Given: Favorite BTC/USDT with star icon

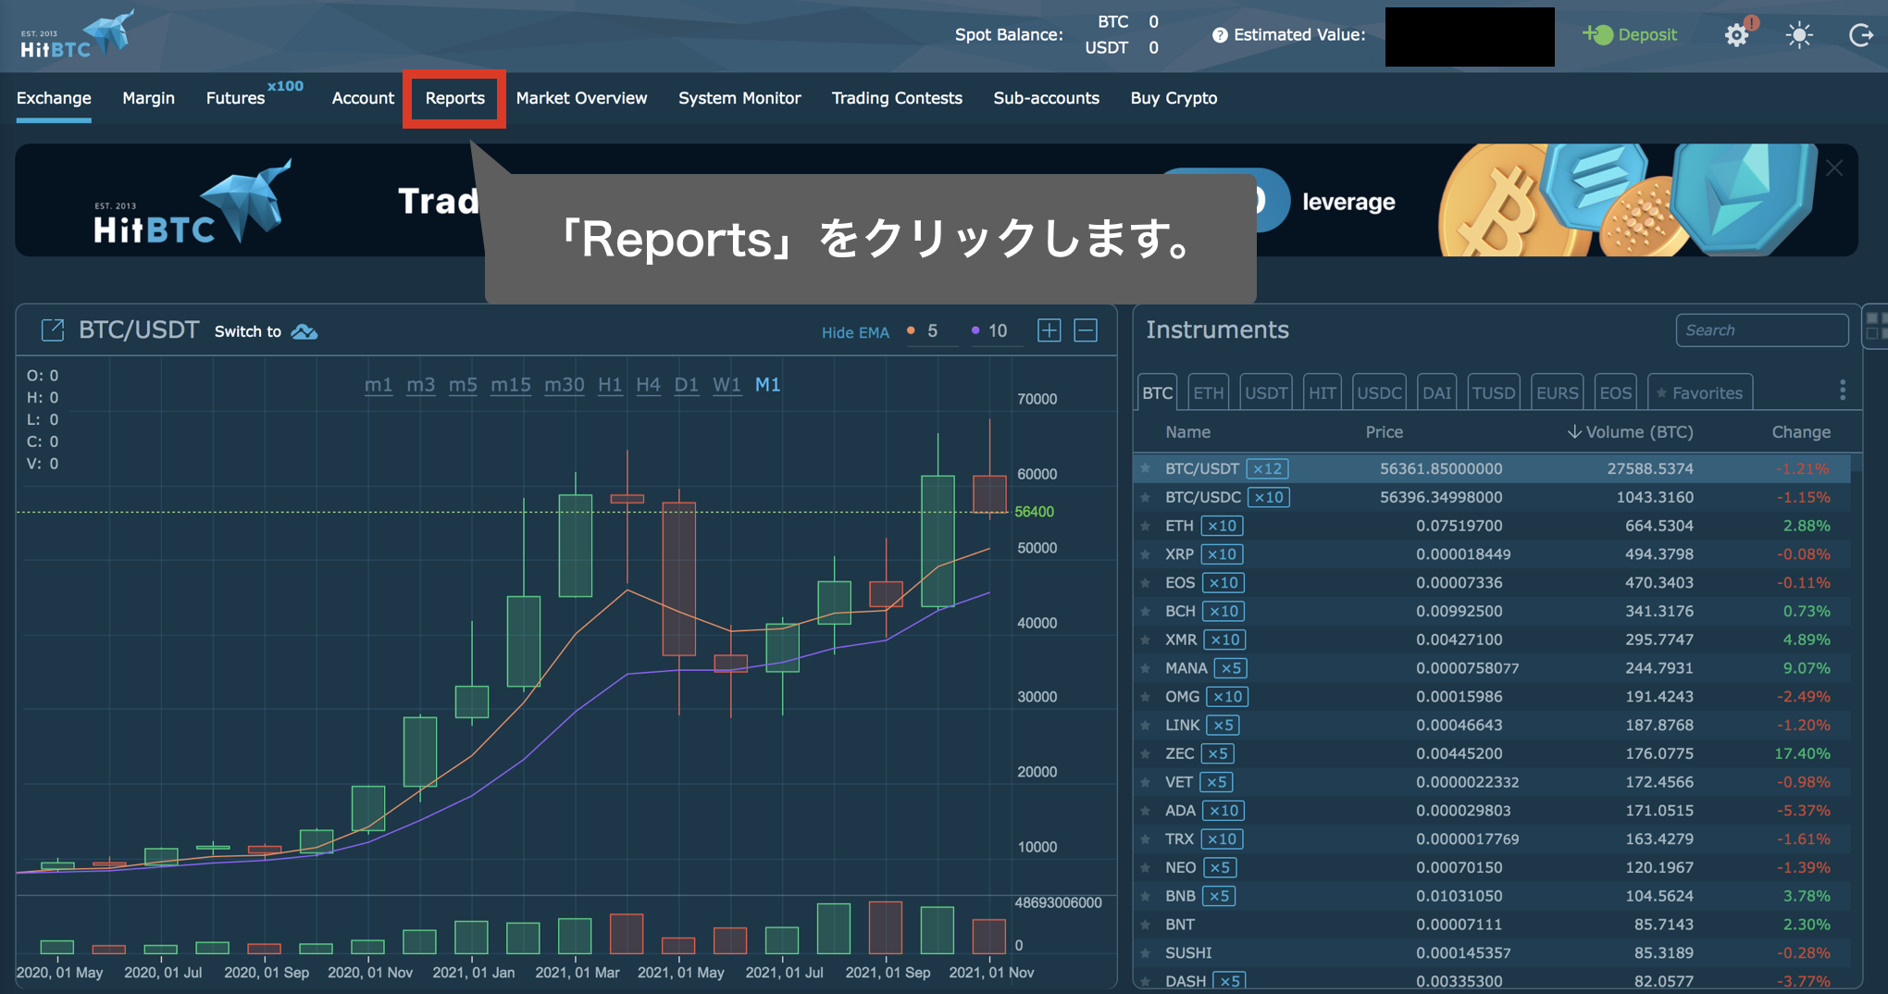Looking at the screenshot, I should pyautogui.click(x=1146, y=468).
